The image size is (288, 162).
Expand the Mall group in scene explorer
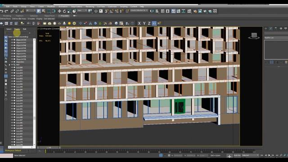[9, 65]
